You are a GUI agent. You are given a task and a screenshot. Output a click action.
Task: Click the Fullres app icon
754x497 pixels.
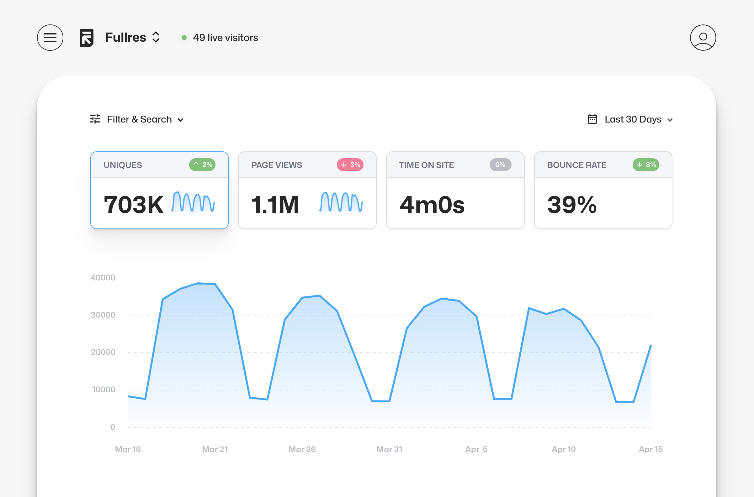point(86,37)
